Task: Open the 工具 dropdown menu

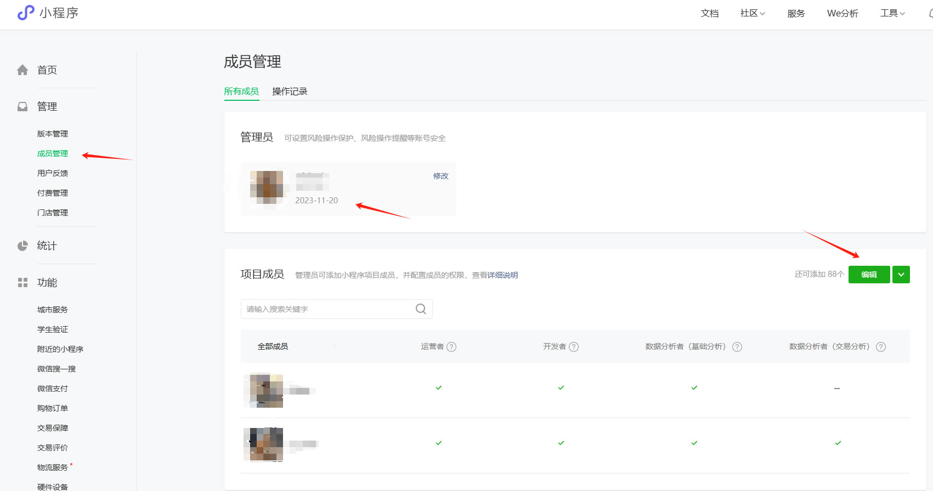Action: coord(892,13)
